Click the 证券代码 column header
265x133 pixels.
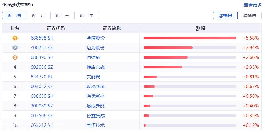click(56, 28)
